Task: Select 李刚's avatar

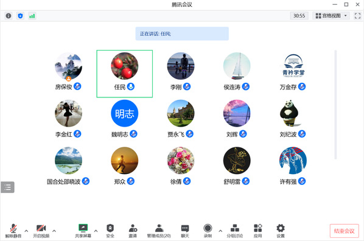Action: tap(181, 66)
